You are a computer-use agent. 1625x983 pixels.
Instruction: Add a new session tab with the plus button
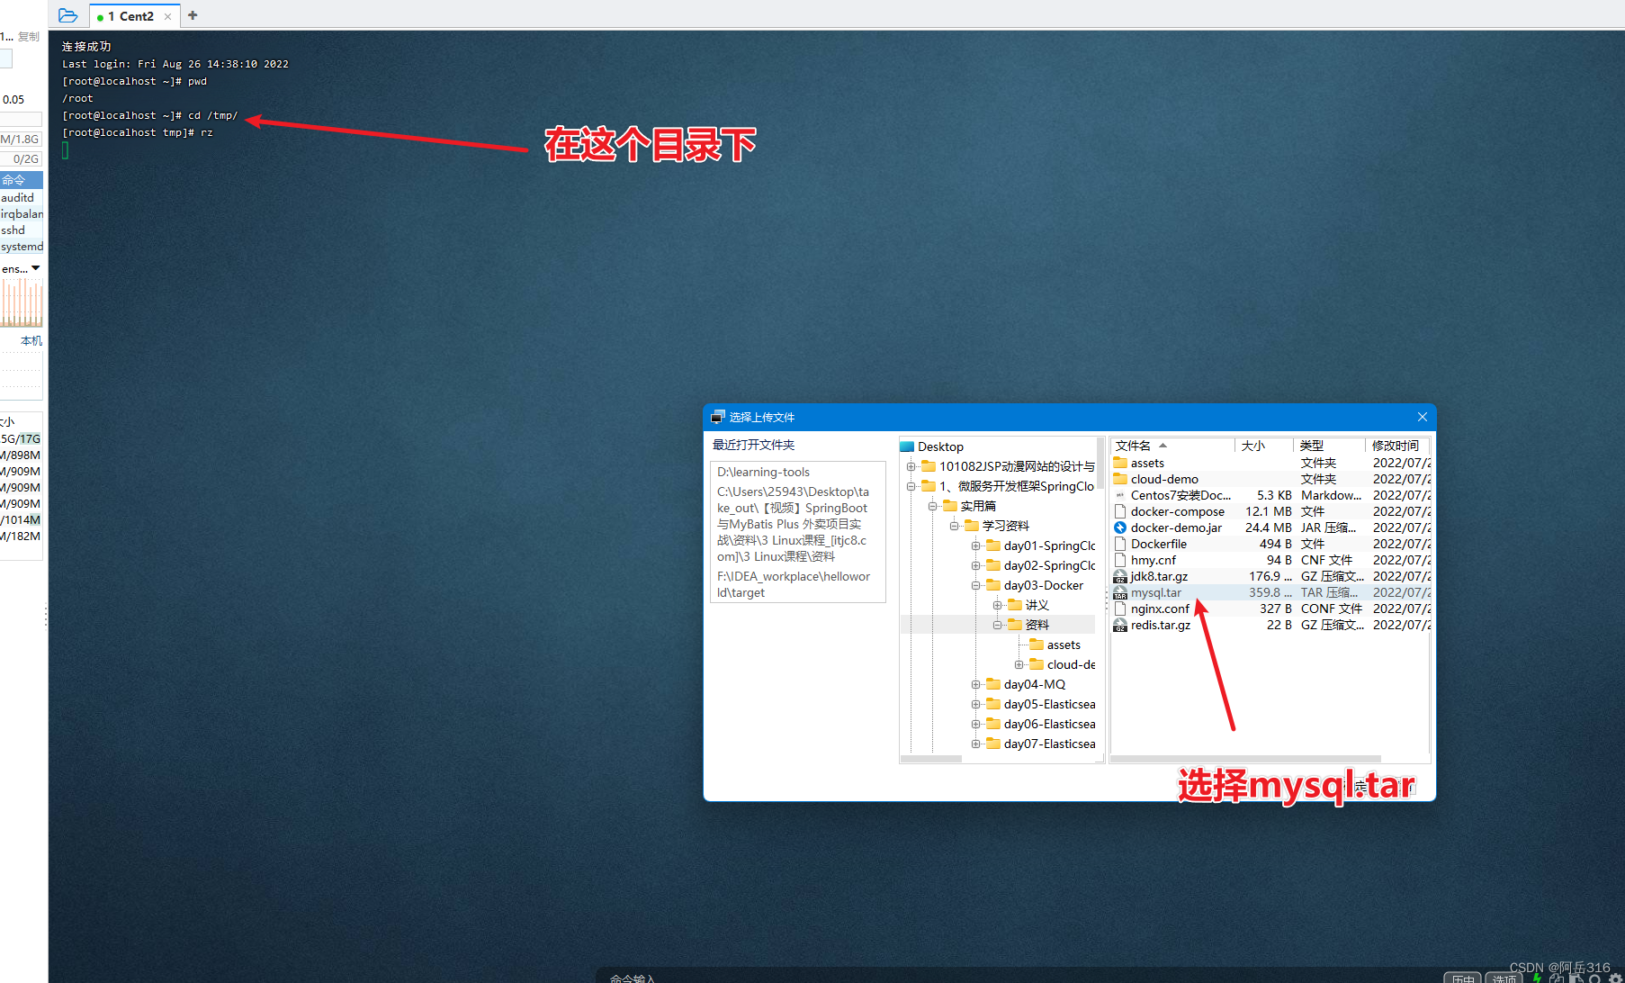[x=193, y=15]
